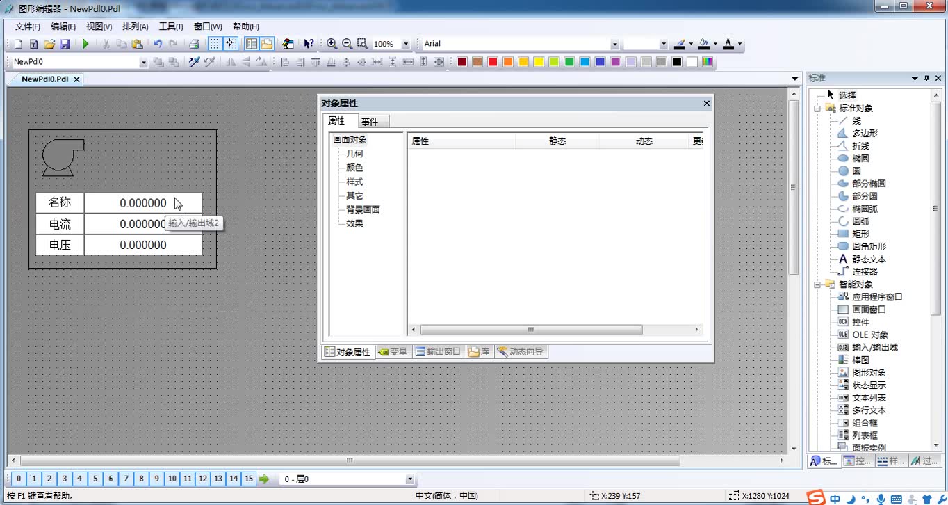
Task: Click the same width icon
Action: [x=408, y=62]
